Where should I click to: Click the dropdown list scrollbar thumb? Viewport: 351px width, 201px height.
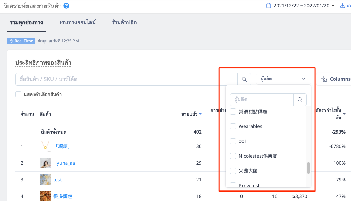pos(308,168)
